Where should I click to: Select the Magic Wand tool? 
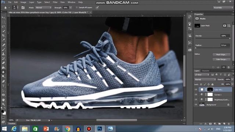point(3,31)
